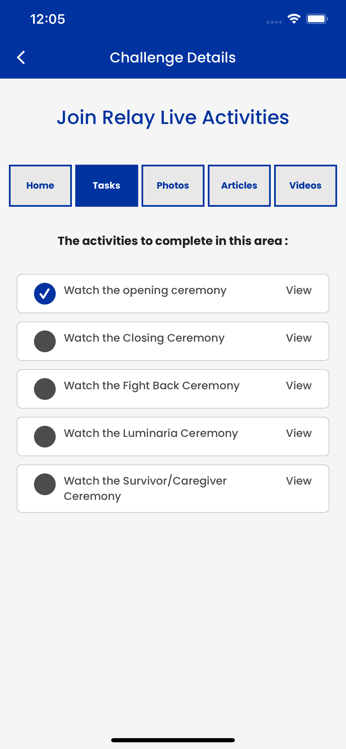Go to the Articles tab
Image resolution: width=346 pixels, height=749 pixels.
pyautogui.click(x=239, y=186)
